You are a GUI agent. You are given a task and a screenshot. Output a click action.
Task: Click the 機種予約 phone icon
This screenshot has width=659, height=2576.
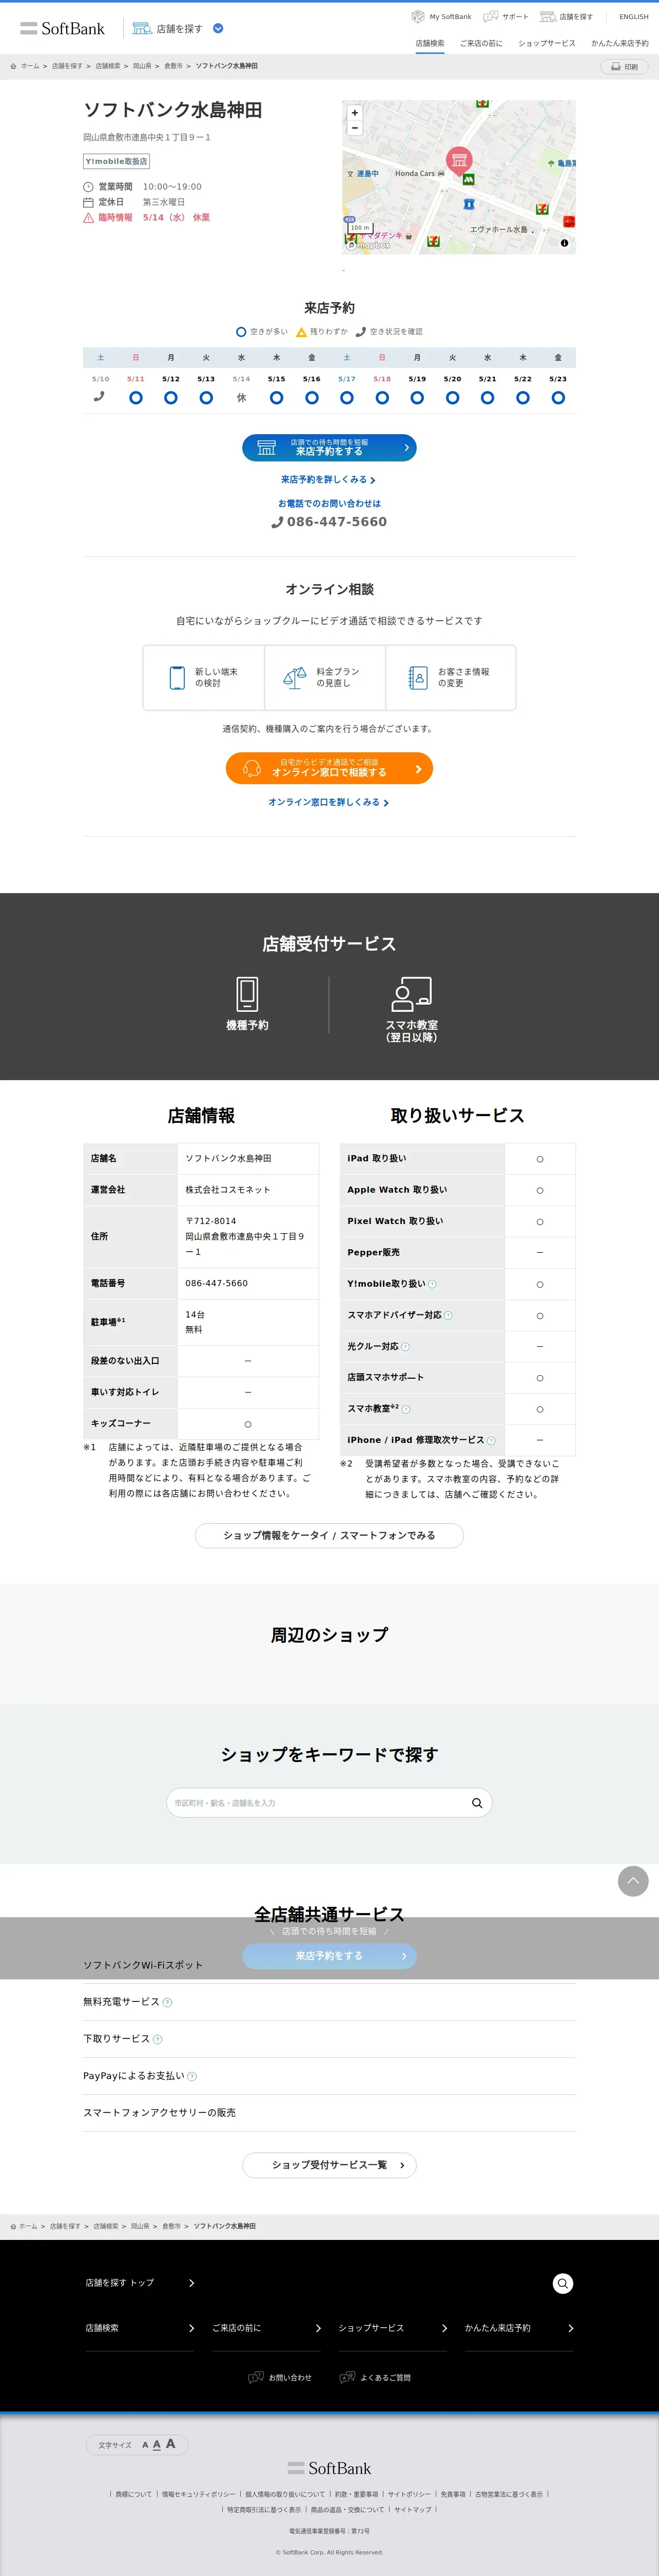(x=247, y=994)
